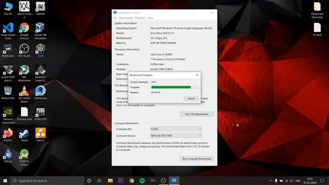Viewport: 329px width, 185px height.
Task: Launch Watch Dogs 2 desktop shortcut
Action: [x=24, y=9]
